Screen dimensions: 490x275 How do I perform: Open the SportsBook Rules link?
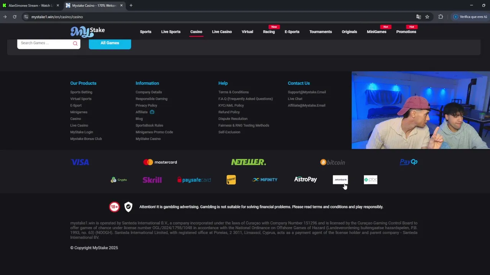pyautogui.click(x=149, y=125)
